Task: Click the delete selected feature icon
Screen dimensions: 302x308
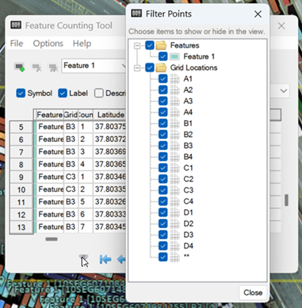Action: 36,67
